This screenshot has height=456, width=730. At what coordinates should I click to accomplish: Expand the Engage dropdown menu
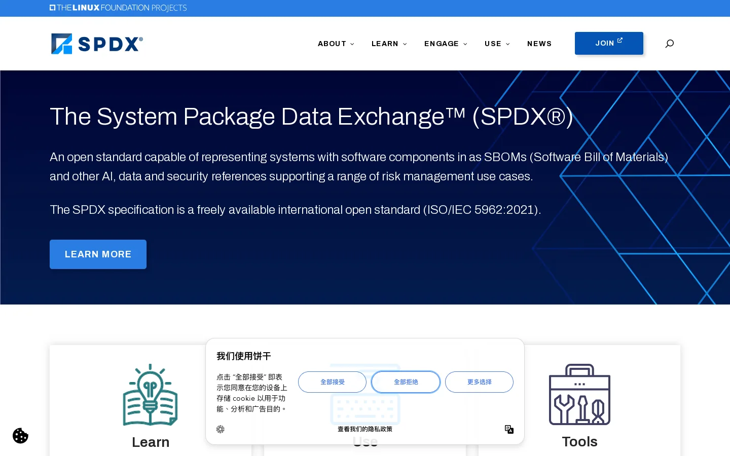[446, 44]
